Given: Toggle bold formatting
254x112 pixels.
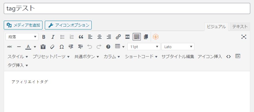Looking at the screenshot, I should click(x=44, y=37).
